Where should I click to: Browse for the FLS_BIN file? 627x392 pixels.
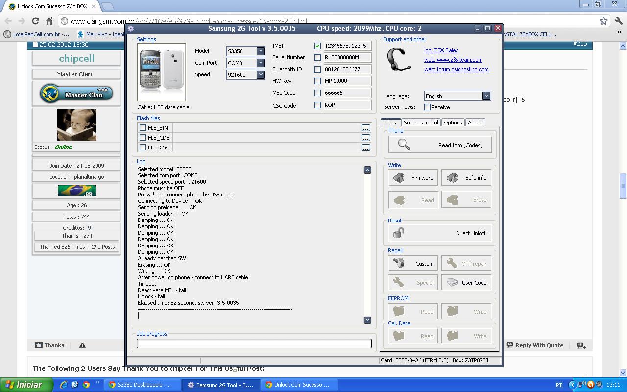click(365, 128)
